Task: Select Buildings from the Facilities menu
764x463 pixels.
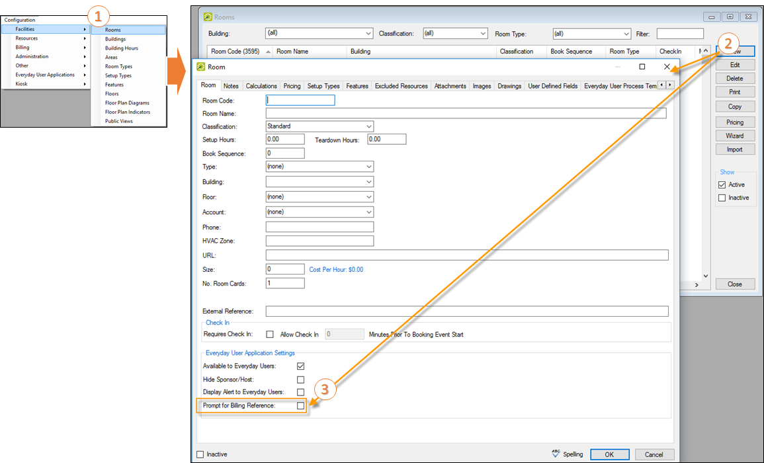Action: click(115, 39)
